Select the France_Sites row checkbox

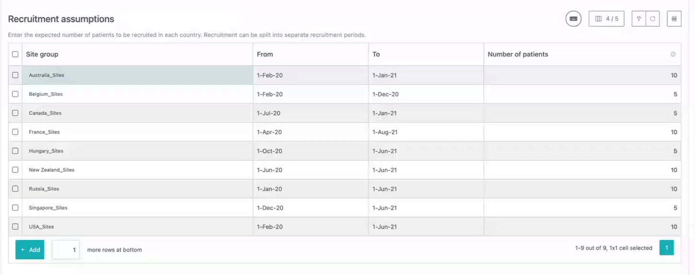point(15,132)
